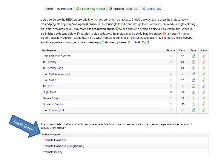Click the survey type icon for Pain Self 2

(x=193, y=80)
